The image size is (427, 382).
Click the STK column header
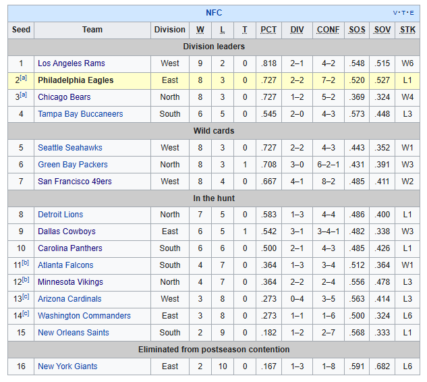coord(407,30)
